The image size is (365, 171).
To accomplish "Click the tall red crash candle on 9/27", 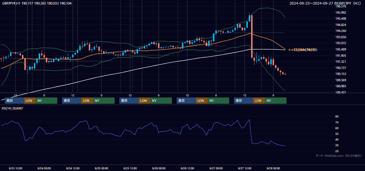I will pyautogui.click(x=252, y=36).
